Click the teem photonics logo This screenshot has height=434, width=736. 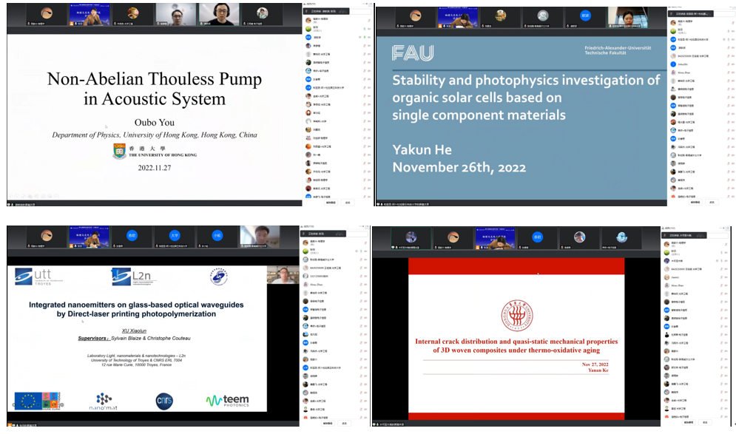[228, 401]
